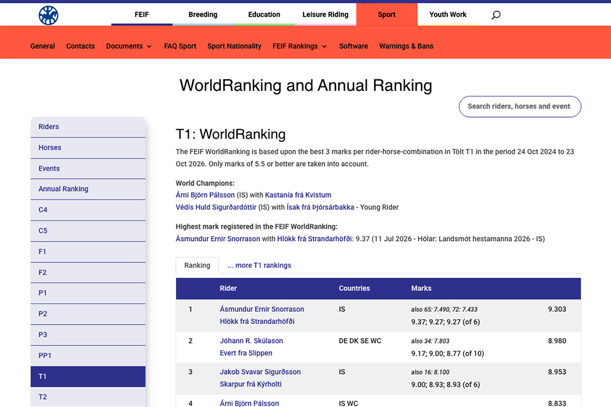Open Sport Nationality page

coord(234,46)
